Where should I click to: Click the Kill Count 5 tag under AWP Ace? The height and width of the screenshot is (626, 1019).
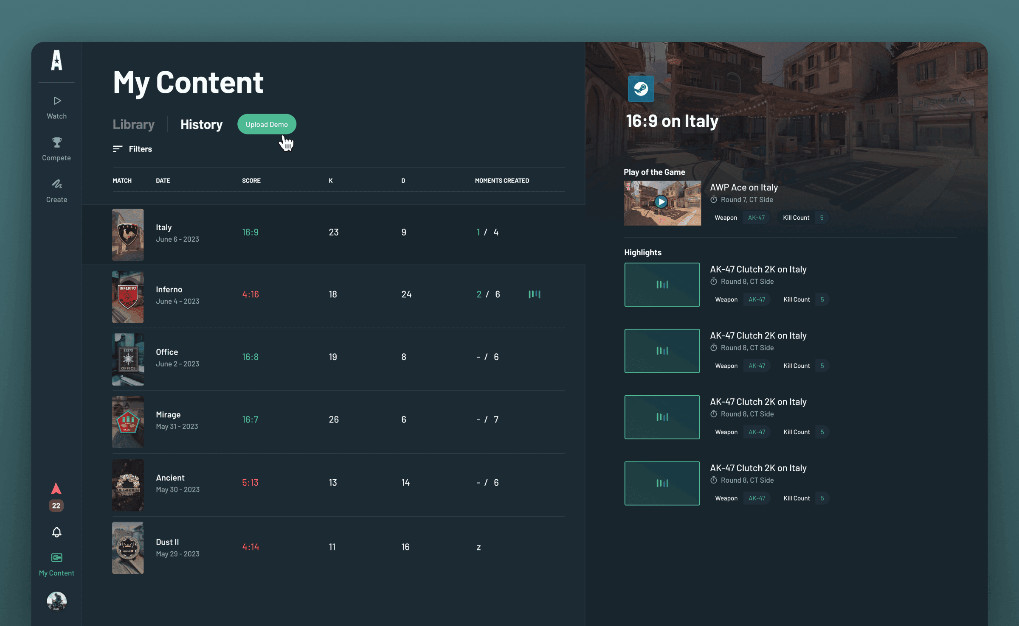[803, 218]
